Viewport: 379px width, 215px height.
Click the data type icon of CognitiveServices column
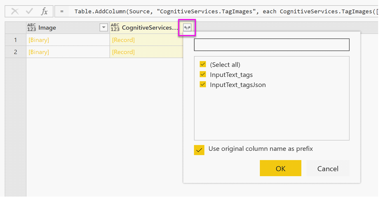coord(115,27)
